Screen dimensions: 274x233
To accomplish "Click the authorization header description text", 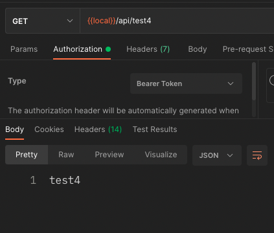I will pyautogui.click(x=124, y=111).
